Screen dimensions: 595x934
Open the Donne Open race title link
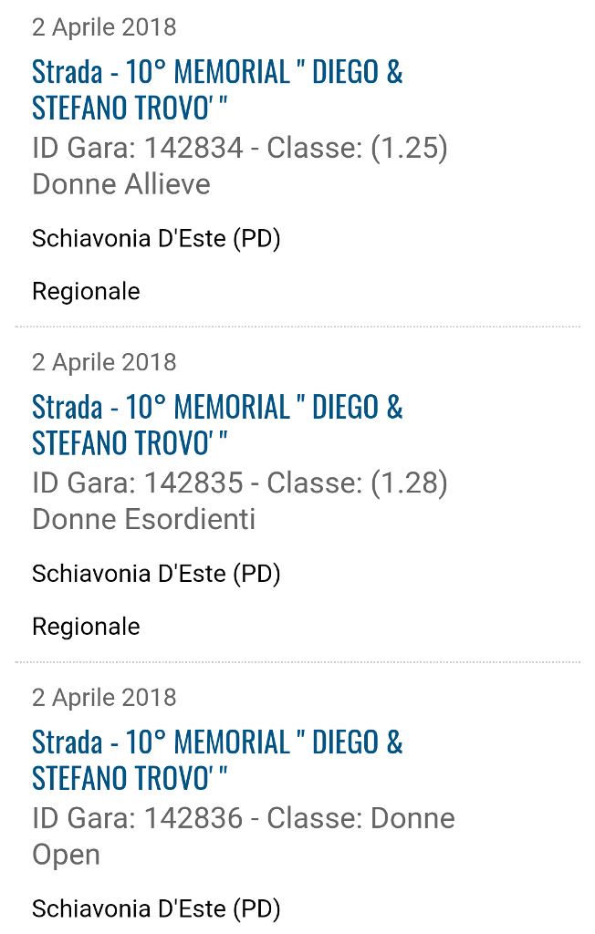[x=217, y=761]
